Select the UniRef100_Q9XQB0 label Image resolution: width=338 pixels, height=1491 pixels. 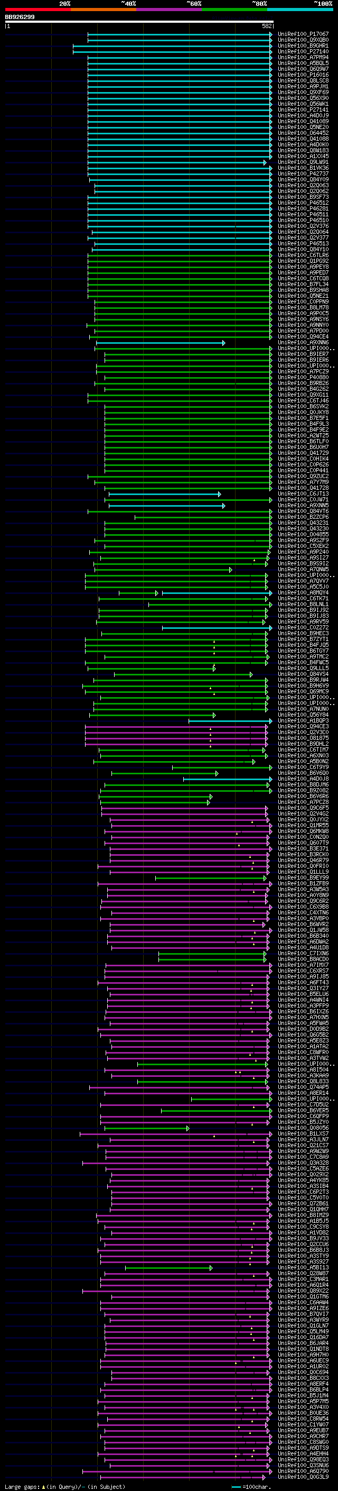[x=303, y=40]
